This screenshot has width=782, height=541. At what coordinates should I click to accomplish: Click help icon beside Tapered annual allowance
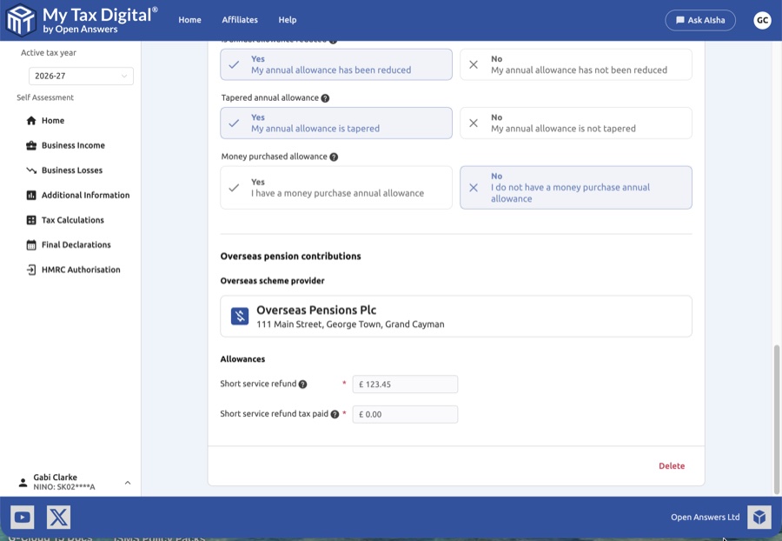point(325,98)
